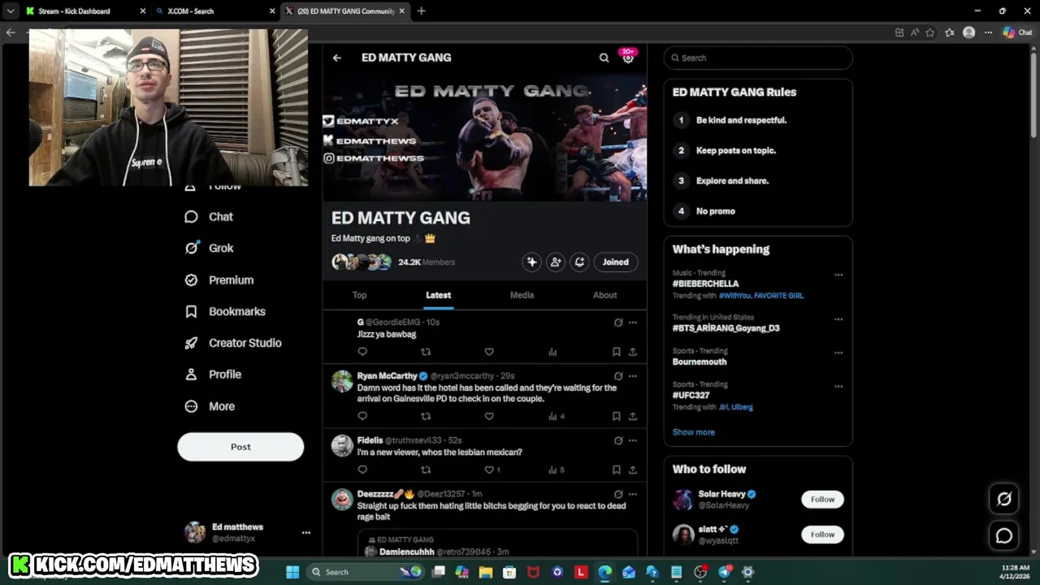The width and height of the screenshot is (1040, 585).
Task: Open more options on Ryan McCarthy's post
Action: (x=632, y=376)
